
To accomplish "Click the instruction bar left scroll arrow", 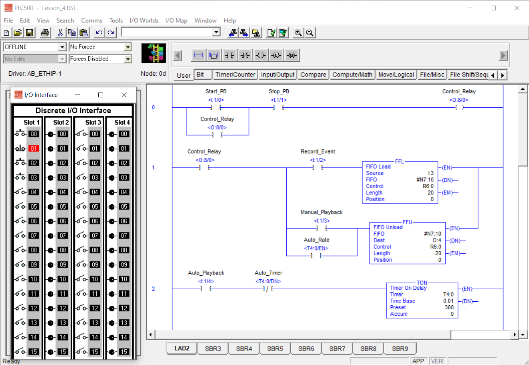I will click(x=178, y=55).
